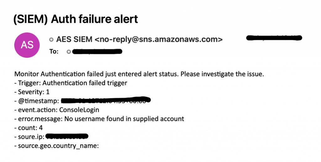This screenshot has width=321, height=162.
Task: Click the Severity: 1 line
Action: [x=32, y=92]
